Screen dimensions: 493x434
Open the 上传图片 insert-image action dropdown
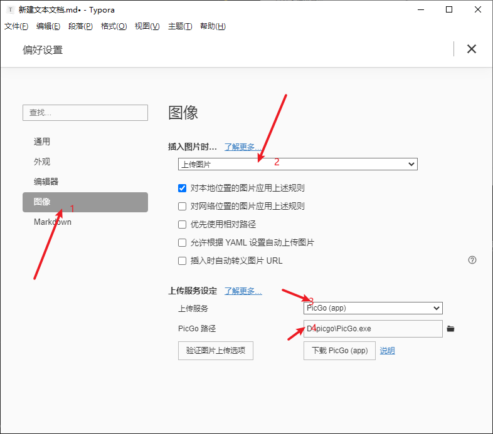(x=298, y=164)
